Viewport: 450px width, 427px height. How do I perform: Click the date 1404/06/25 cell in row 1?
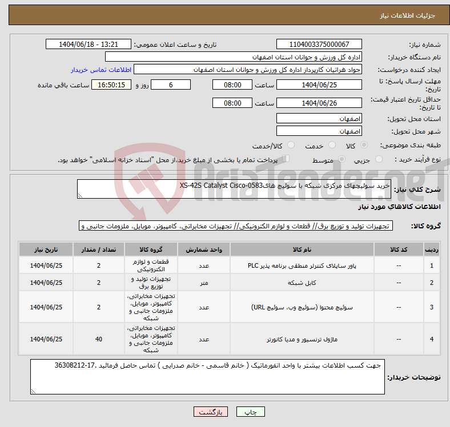(46, 265)
